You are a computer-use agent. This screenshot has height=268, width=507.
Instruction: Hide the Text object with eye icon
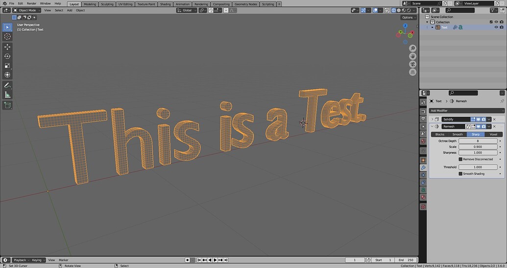(496, 27)
